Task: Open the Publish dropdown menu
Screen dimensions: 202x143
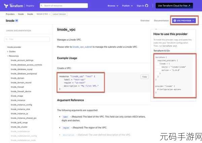Action: click(127, 6)
